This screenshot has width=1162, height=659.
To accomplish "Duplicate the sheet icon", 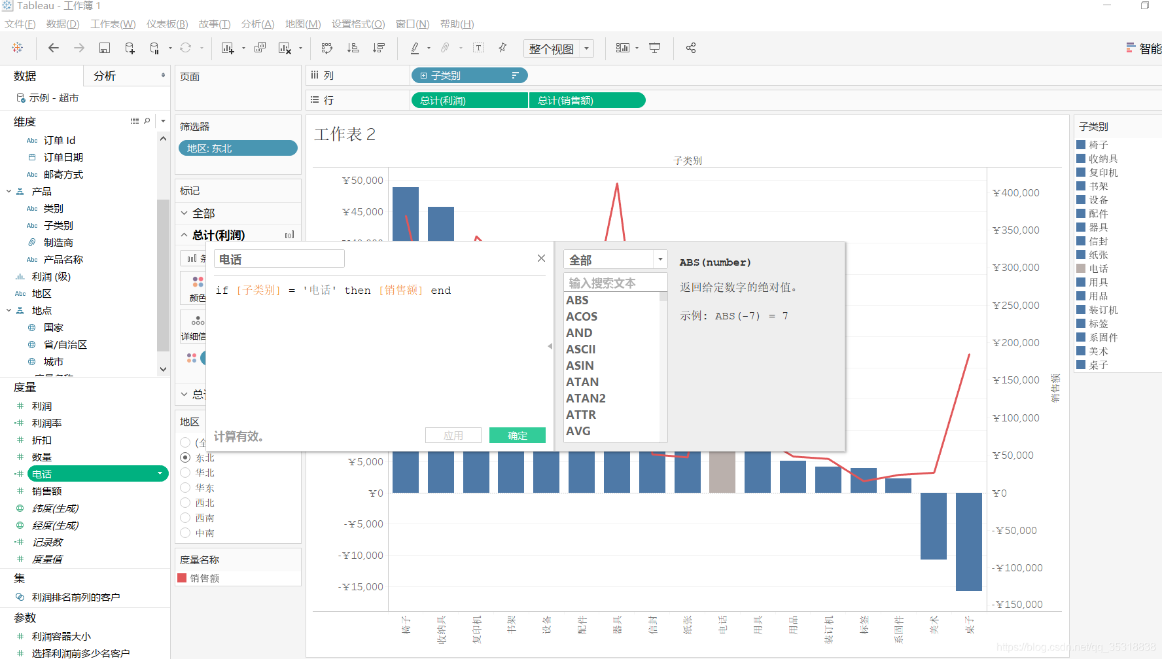I will 260,48.
